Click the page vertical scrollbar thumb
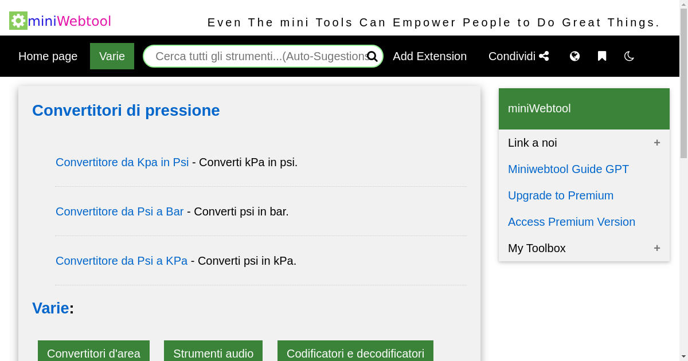 point(683,83)
